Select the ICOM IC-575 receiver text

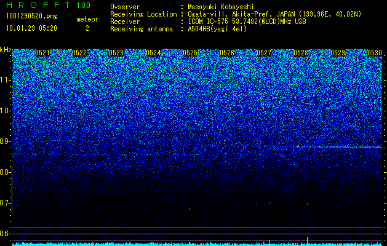pos(247,22)
